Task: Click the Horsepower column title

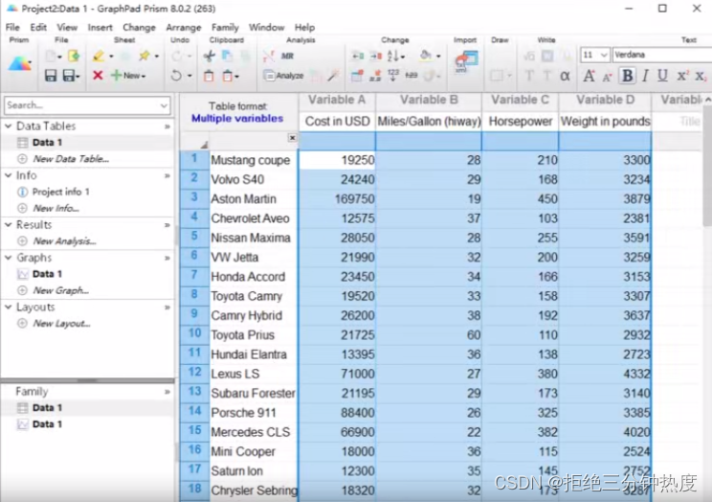Action: (x=521, y=122)
